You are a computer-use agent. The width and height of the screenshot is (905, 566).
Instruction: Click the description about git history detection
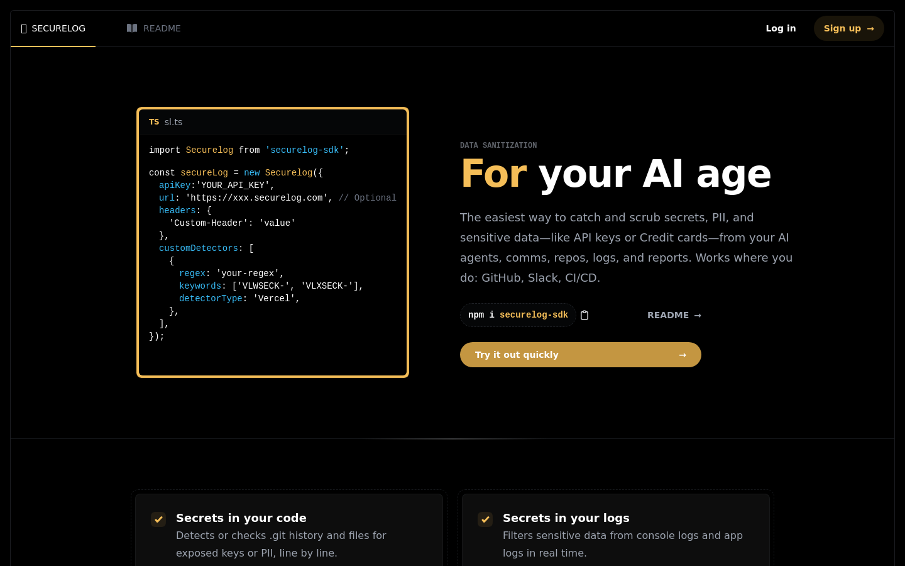tap(281, 545)
